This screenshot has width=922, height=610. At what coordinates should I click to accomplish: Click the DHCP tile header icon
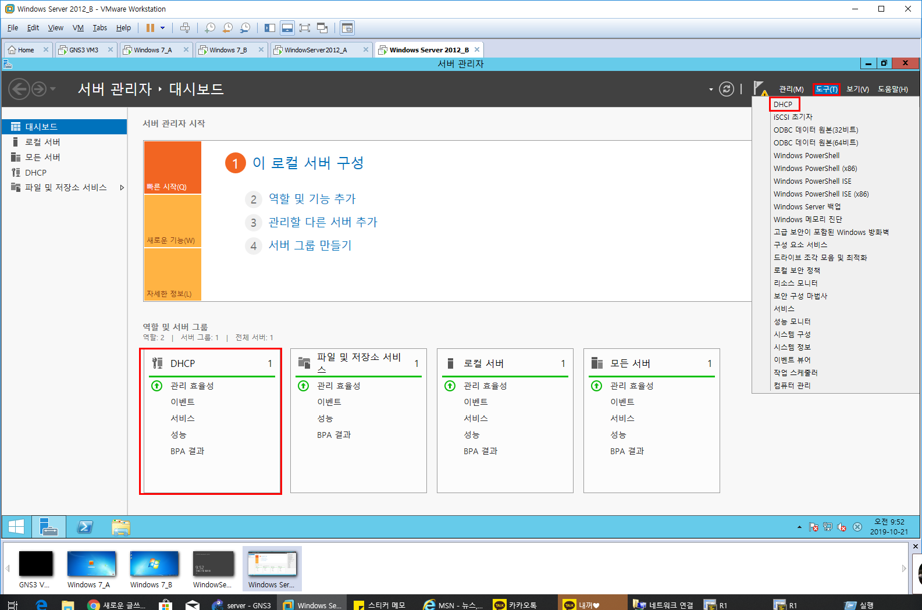click(157, 363)
